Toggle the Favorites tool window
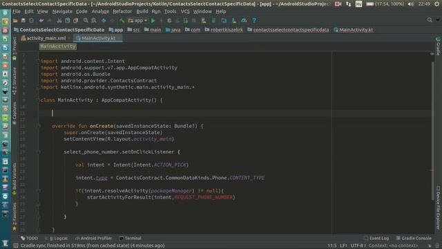The image size is (442, 249). (15, 216)
